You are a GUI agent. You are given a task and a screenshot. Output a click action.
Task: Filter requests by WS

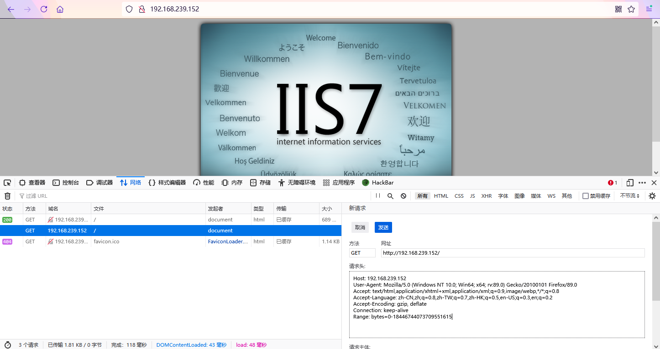coord(551,196)
